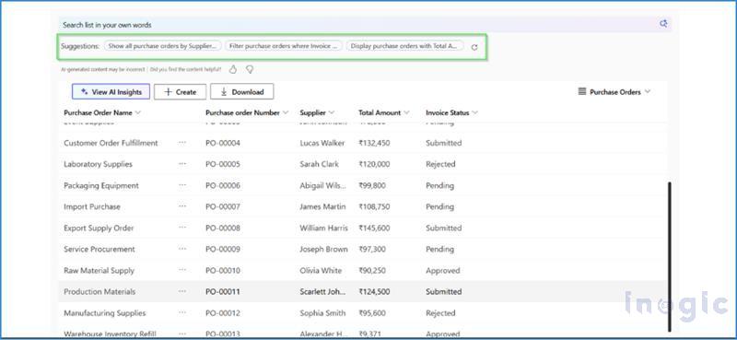Click the Purchase Orders list view icon

coord(582,92)
